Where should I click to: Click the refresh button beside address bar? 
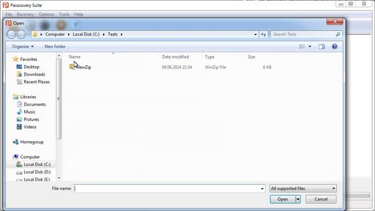264,35
